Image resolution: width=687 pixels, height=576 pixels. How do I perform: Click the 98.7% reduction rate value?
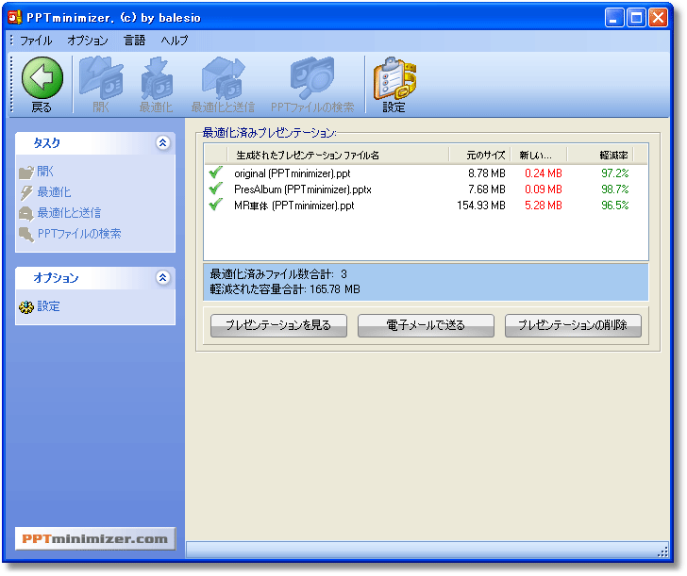615,189
